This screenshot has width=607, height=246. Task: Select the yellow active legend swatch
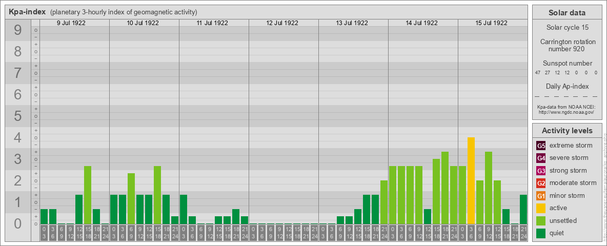coord(541,208)
